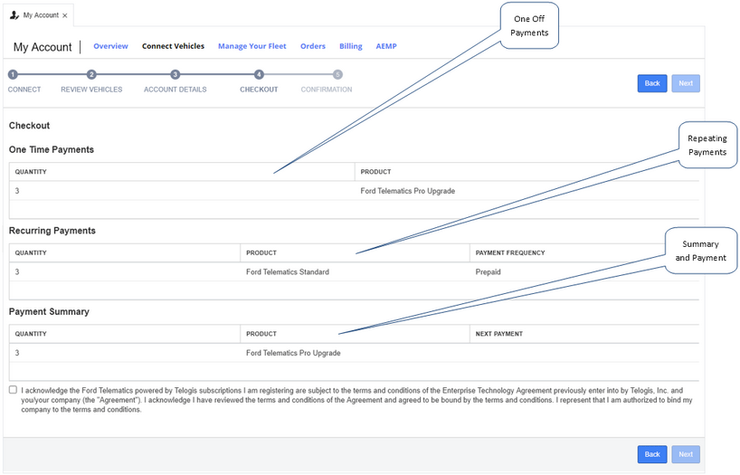740x475 pixels.
Task: Click the top Back button
Action: point(652,83)
